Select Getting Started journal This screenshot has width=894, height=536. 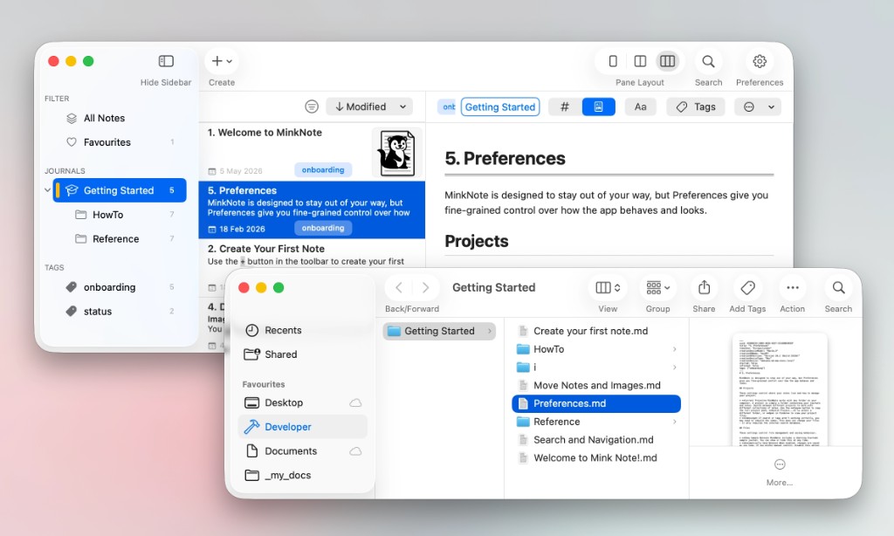click(x=120, y=190)
